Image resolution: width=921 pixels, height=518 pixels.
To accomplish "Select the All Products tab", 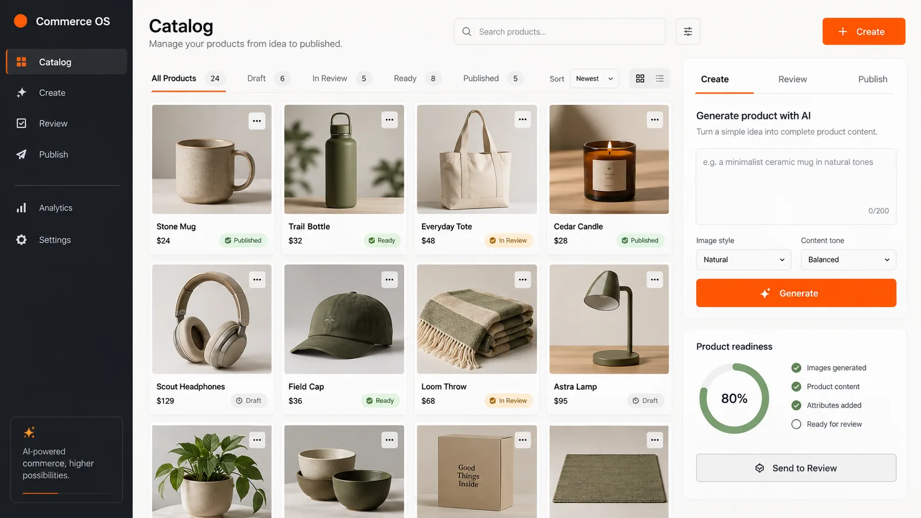I will pos(187,79).
